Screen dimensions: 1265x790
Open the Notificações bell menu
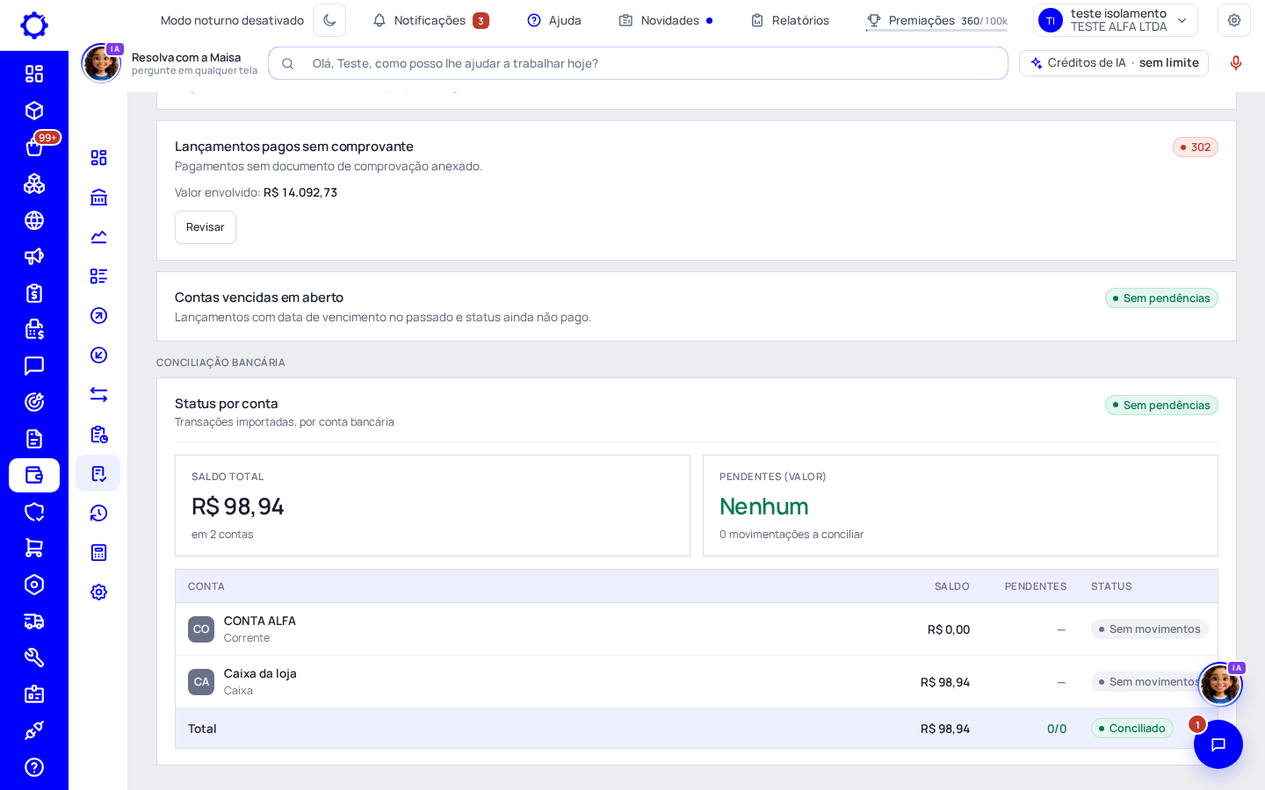[430, 20]
